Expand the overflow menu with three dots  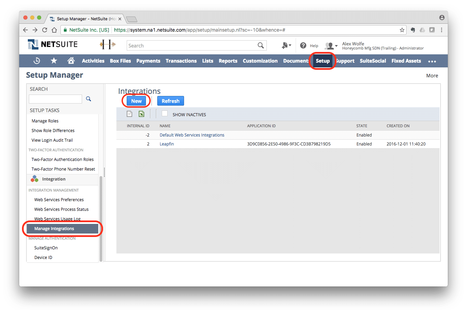click(432, 61)
